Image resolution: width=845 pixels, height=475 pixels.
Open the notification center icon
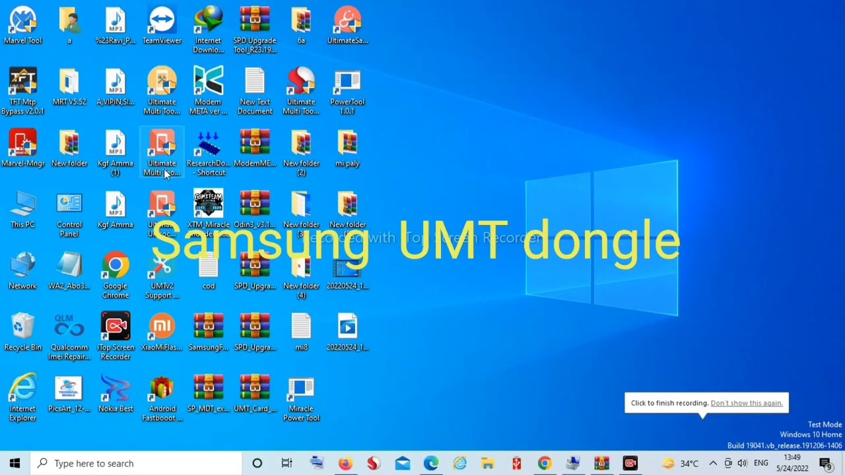[x=825, y=463]
